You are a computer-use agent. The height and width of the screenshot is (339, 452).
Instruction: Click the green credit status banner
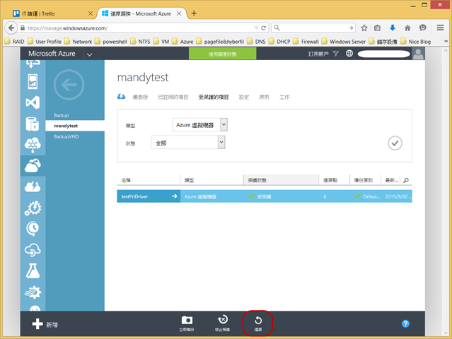tap(223, 54)
